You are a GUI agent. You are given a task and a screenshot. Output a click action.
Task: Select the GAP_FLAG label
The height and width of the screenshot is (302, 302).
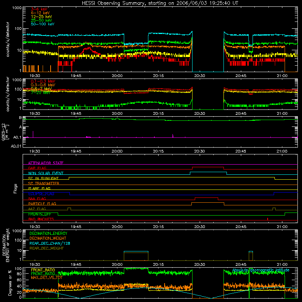(37, 168)
